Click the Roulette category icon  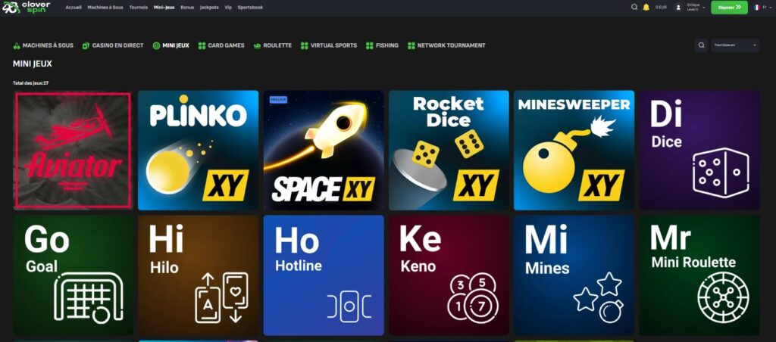coord(257,45)
